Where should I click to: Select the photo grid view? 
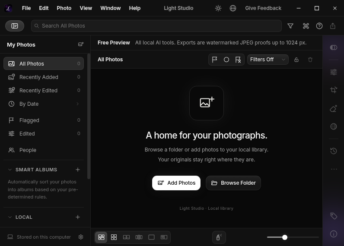(101, 237)
